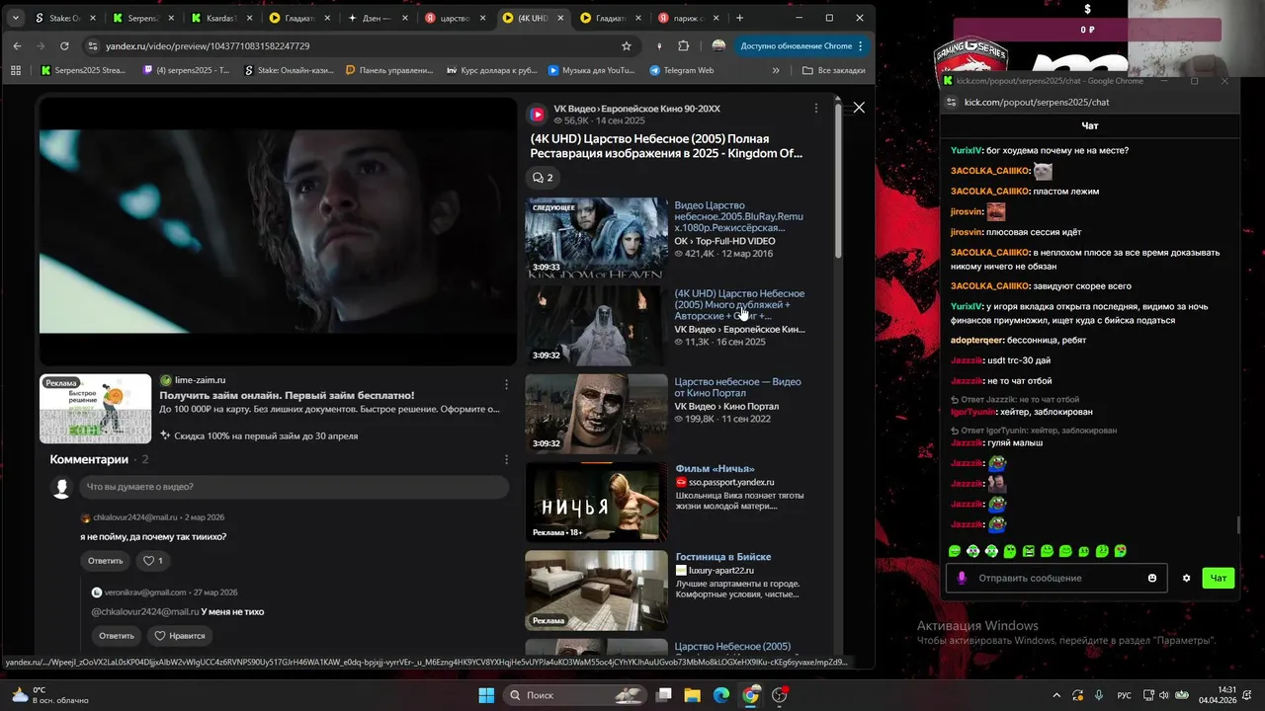Launch Microsoft Edge from the taskbar

(721, 695)
